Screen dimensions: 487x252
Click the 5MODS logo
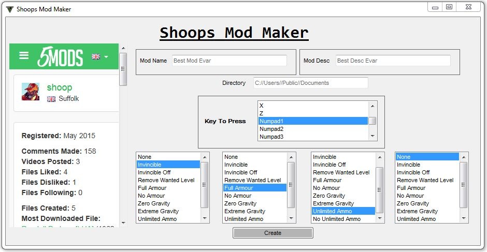(x=60, y=57)
